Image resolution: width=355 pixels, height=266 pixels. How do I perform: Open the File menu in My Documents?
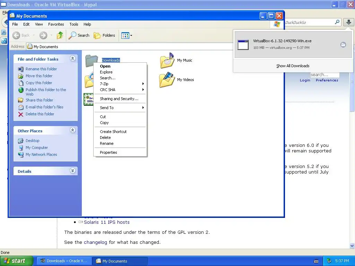[15, 24]
